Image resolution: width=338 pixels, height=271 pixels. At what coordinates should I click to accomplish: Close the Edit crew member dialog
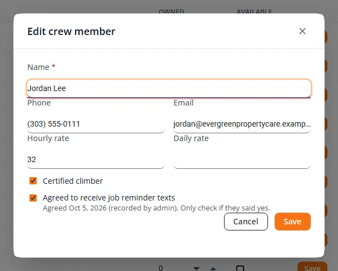pos(302,31)
